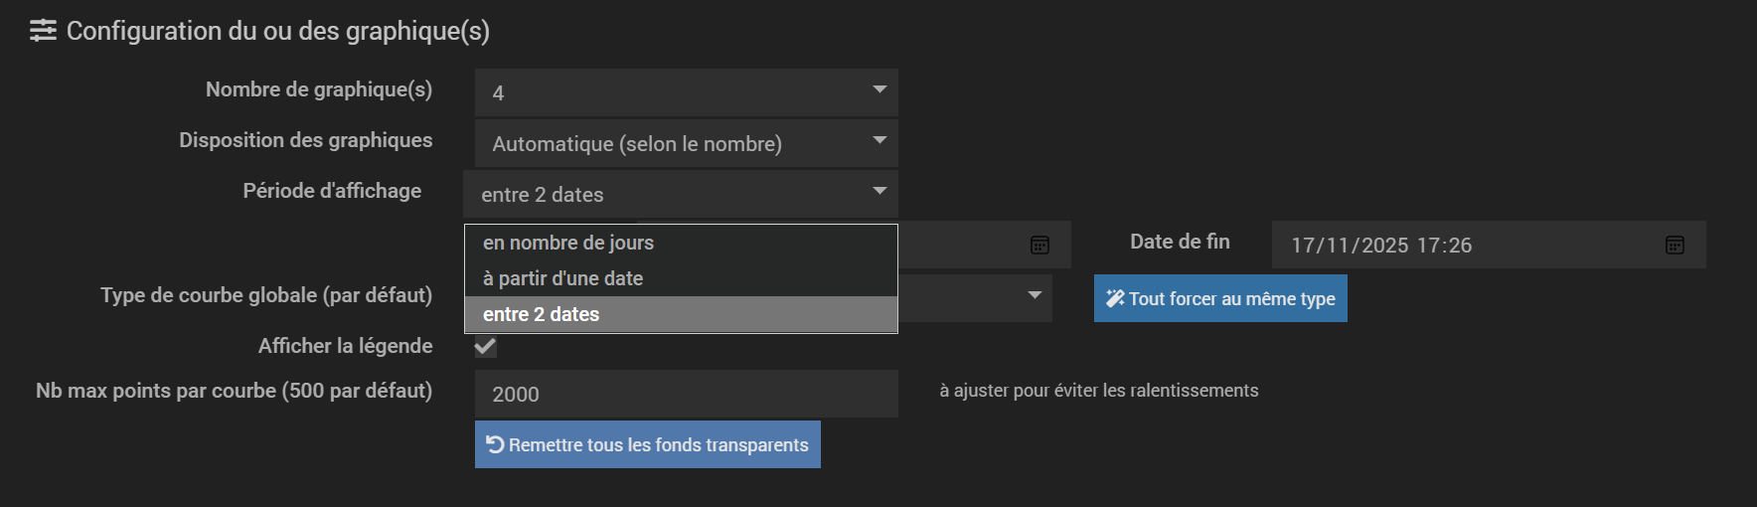Click the 'Afficher la légende' label
The height and width of the screenshot is (507, 1757).
pyautogui.click(x=345, y=346)
